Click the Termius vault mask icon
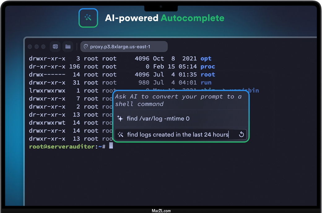322x213 pixels. [x=56, y=47]
